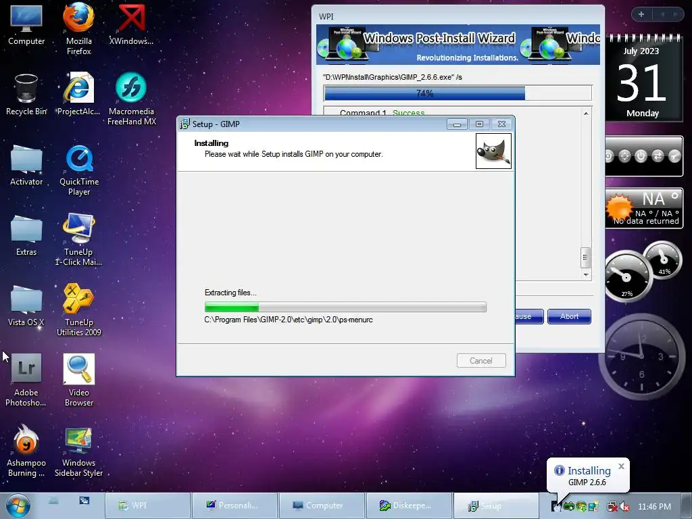Launch the Video Browser shortcut
692x519 pixels.
pyautogui.click(x=78, y=380)
